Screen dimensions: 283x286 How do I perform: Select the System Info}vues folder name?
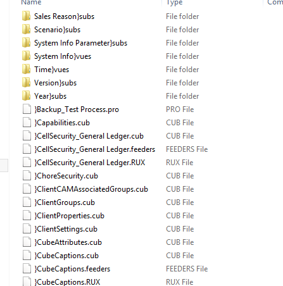click(x=63, y=56)
